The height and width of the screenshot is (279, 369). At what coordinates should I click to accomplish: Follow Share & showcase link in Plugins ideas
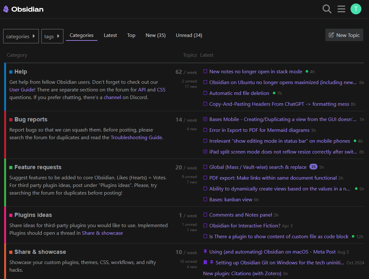(103, 233)
